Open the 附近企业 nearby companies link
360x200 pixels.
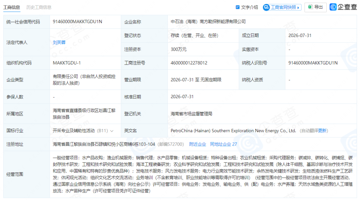(197, 144)
